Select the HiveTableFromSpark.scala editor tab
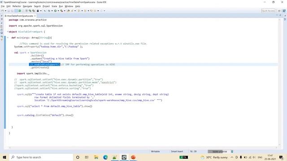This screenshot has width=287, height=161. [x=20, y=16]
